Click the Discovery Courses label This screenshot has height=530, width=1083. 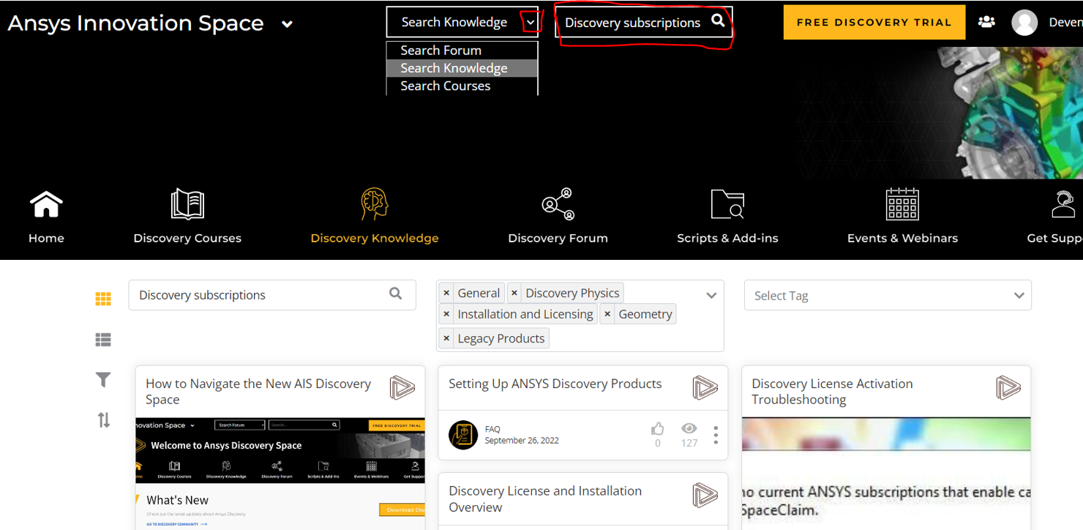point(187,238)
